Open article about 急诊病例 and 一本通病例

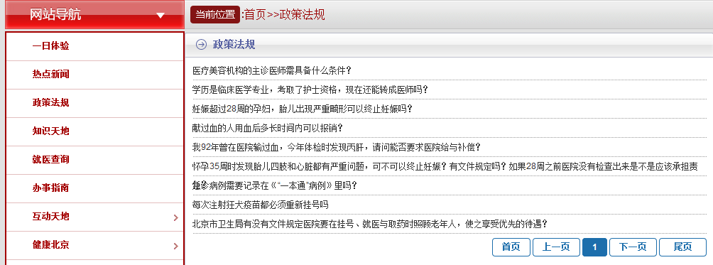pos(275,186)
